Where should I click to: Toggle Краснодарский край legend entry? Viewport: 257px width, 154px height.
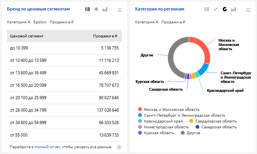(160, 121)
